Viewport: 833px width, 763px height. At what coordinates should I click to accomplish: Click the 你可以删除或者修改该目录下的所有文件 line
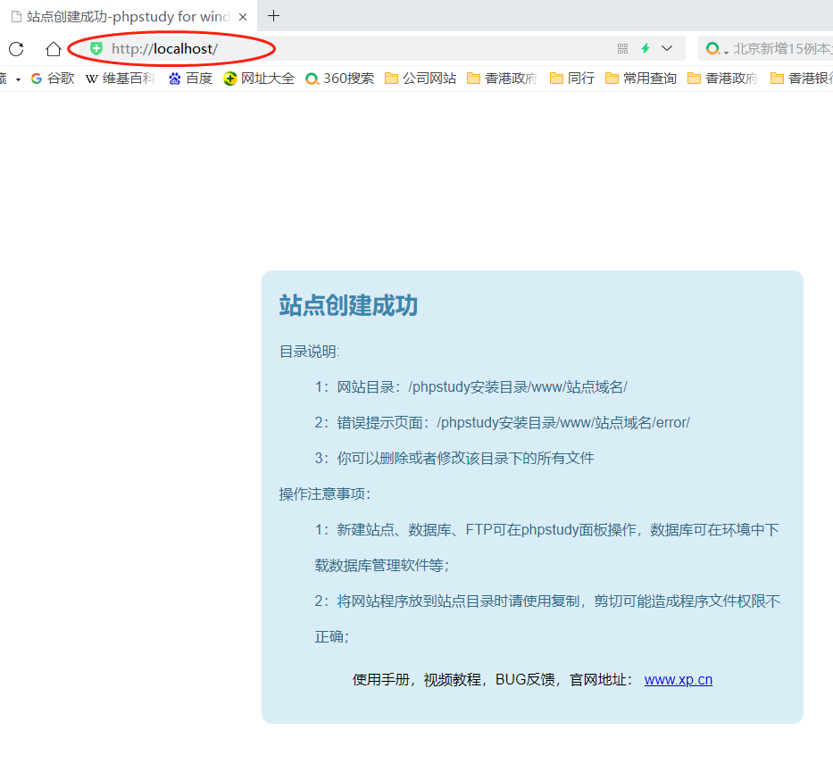(454, 458)
